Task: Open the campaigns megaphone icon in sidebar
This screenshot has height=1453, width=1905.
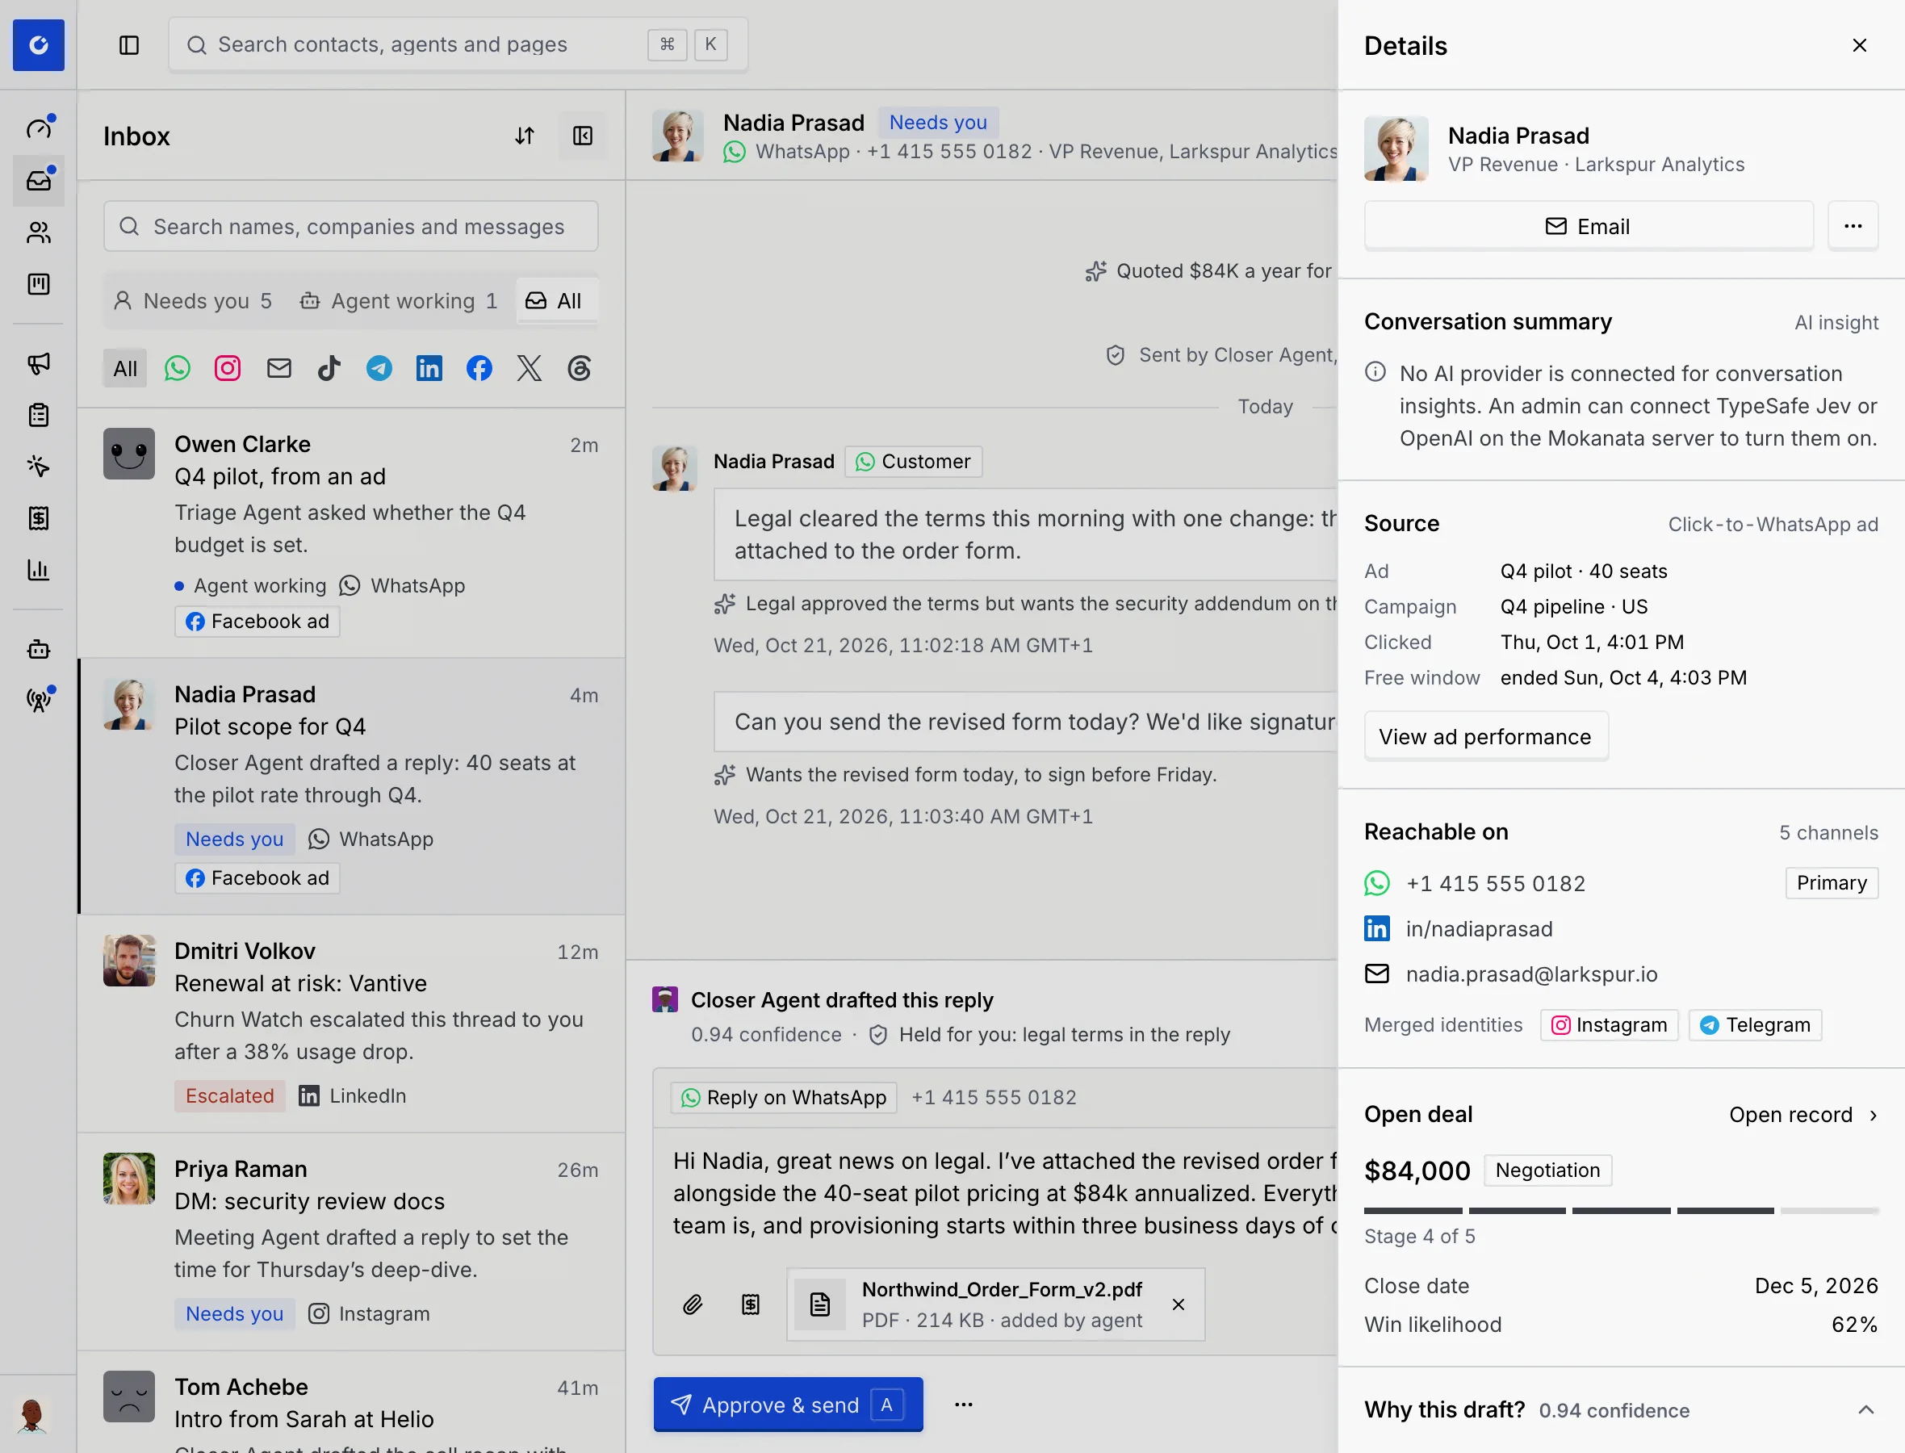Action: click(38, 363)
